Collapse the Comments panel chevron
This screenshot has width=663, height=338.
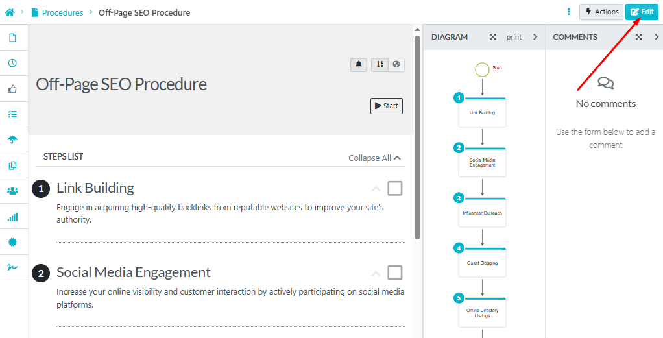coord(657,37)
